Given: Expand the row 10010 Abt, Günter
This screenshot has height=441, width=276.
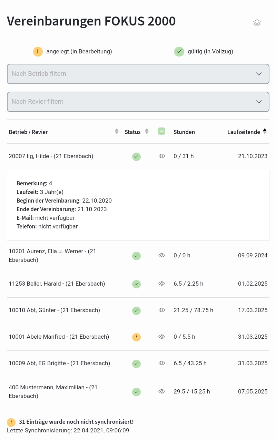Looking at the screenshot, I should point(54,310).
